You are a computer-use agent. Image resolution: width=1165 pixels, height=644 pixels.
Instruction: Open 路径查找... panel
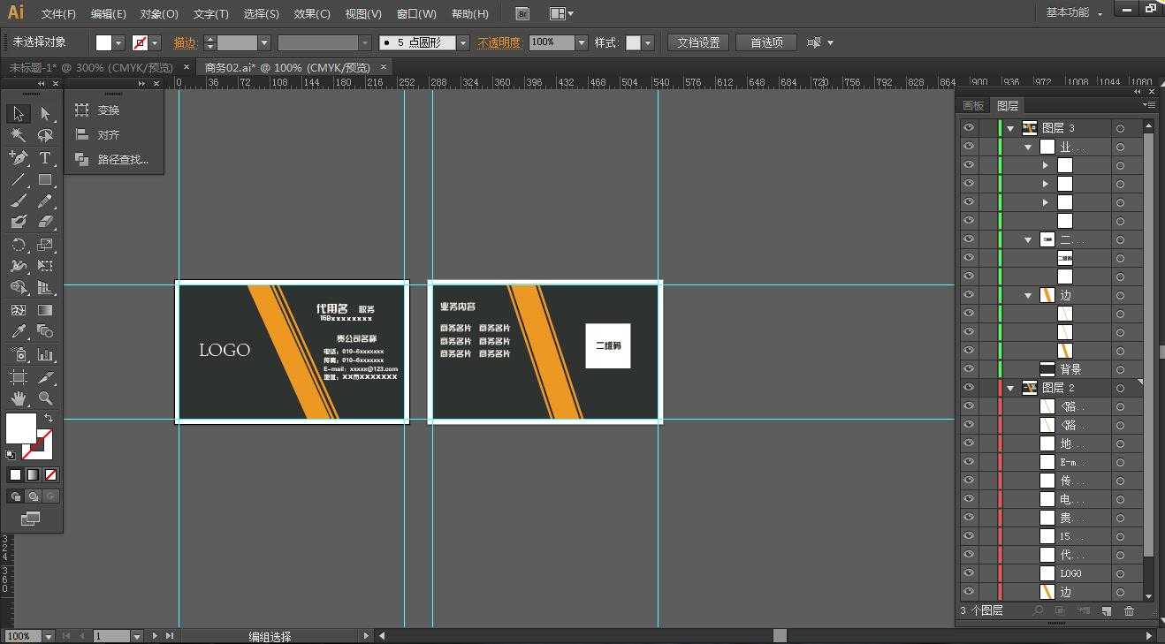click(113, 160)
